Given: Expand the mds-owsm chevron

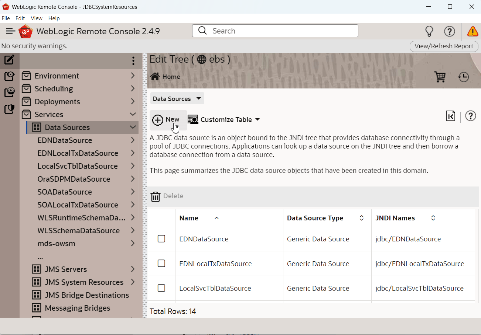Looking at the screenshot, I should point(133,243).
